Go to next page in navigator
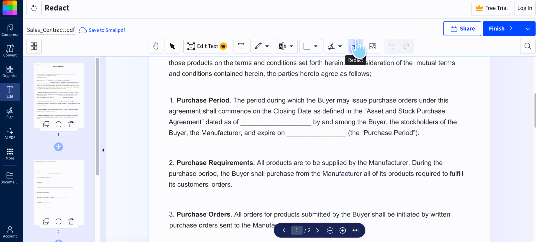 click(x=318, y=230)
